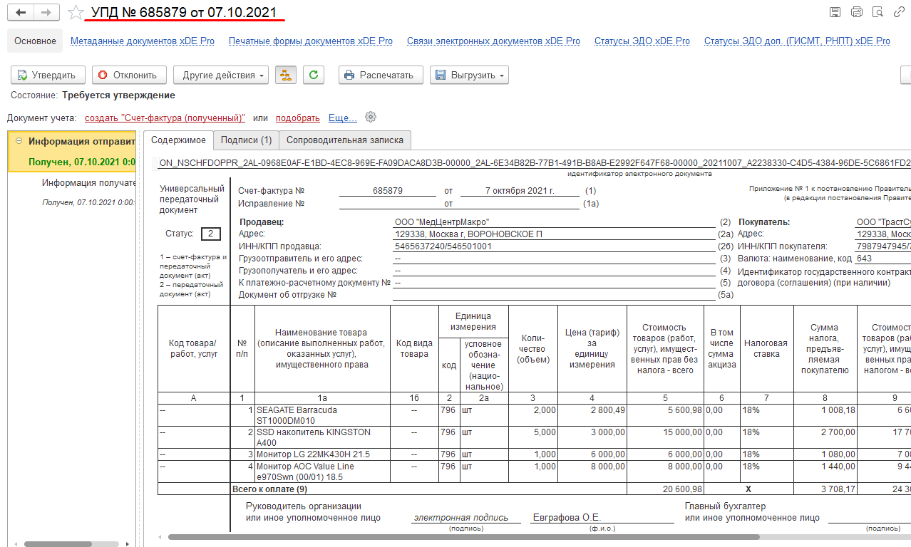Click Всего к оплате (9) row label
Image resolution: width=911 pixels, height=547 pixels.
click(x=270, y=489)
